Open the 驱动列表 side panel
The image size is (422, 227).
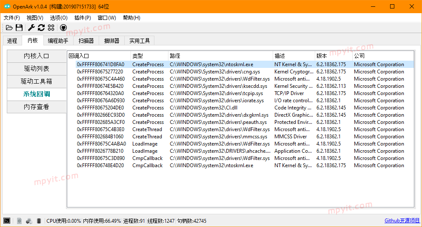37,69
